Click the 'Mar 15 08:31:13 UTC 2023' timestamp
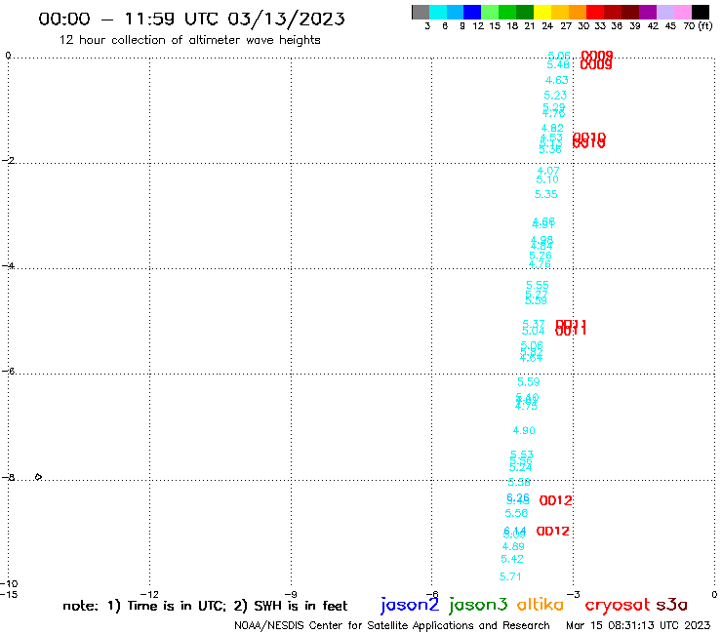Viewport: 722px width, 634px height. click(x=638, y=625)
